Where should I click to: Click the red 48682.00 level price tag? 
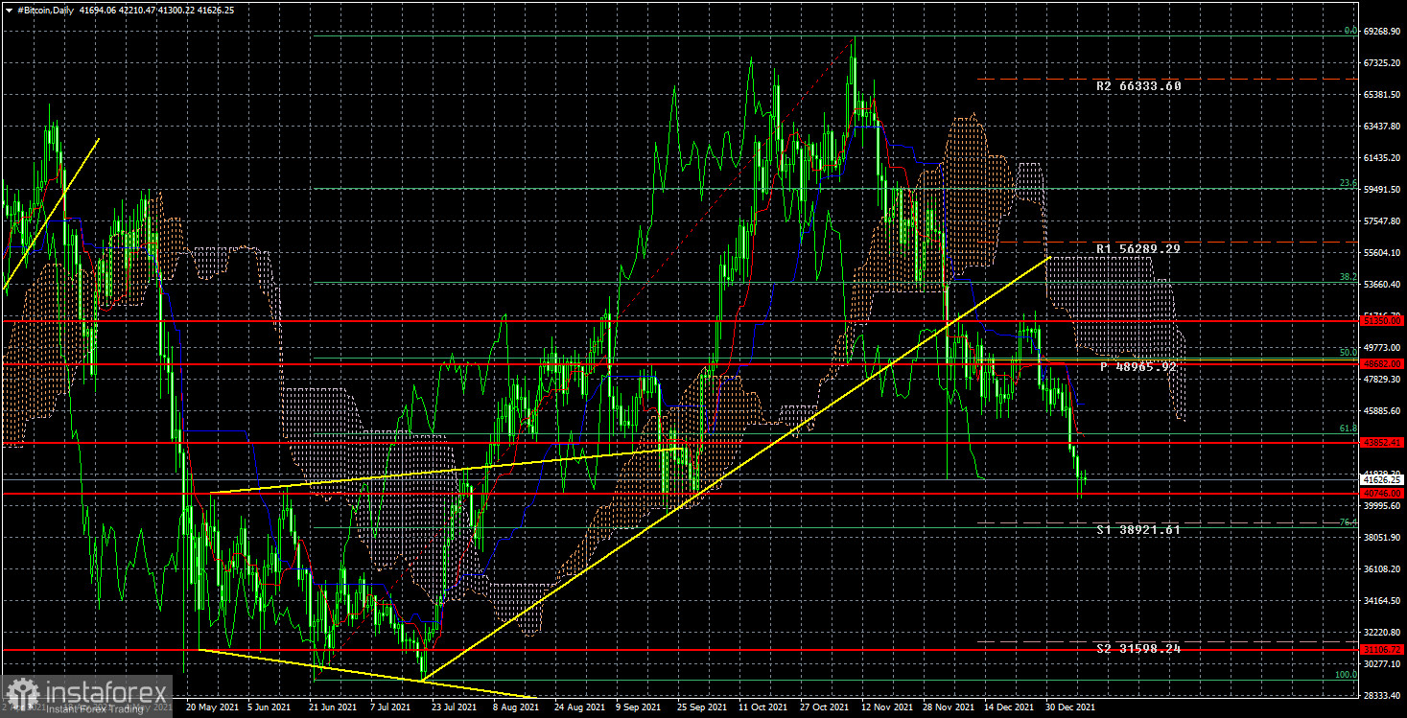pyautogui.click(x=1383, y=364)
